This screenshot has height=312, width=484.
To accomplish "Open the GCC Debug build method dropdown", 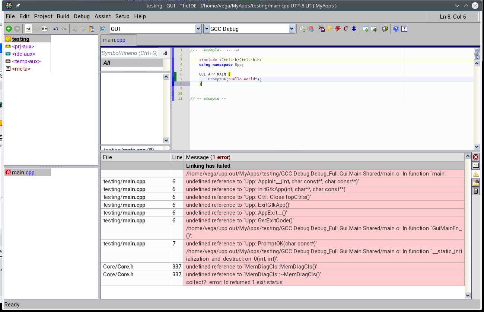I will tap(292, 29).
